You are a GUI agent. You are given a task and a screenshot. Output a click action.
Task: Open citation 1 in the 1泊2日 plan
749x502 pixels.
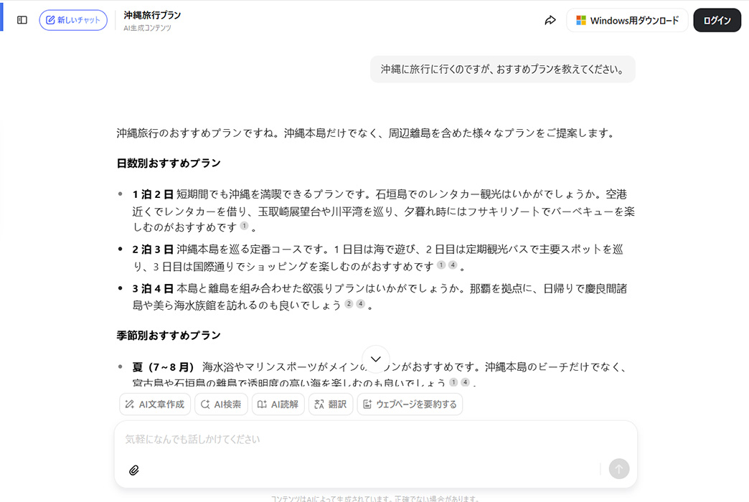244,226
